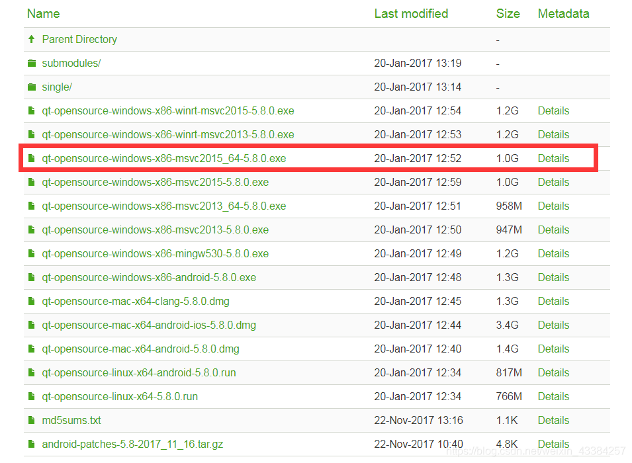Select the date 22-Nov-2017 13:16
The image size is (632, 463).
click(418, 420)
